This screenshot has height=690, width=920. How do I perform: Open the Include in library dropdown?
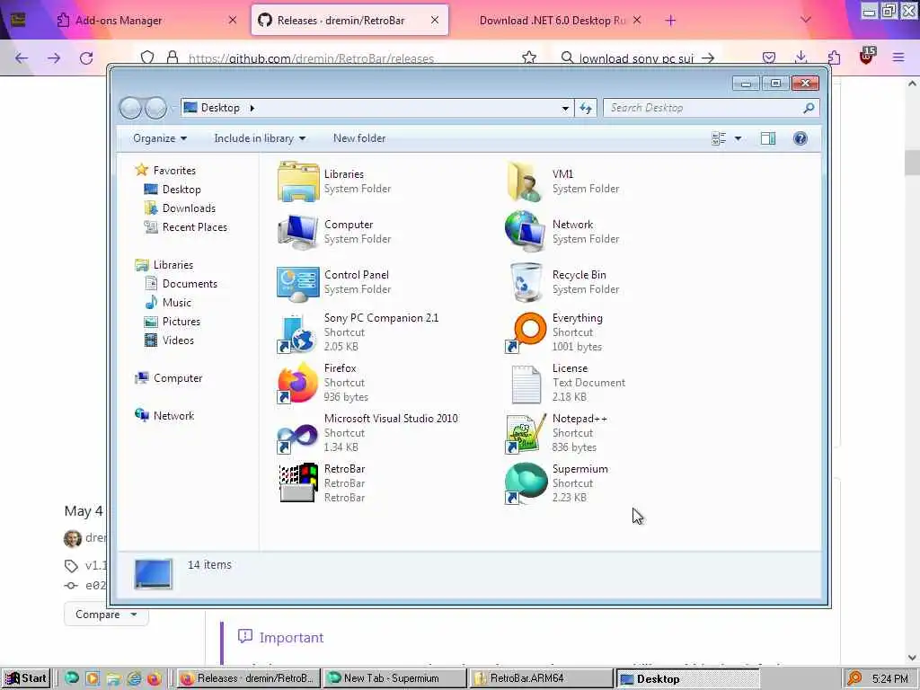(x=260, y=138)
